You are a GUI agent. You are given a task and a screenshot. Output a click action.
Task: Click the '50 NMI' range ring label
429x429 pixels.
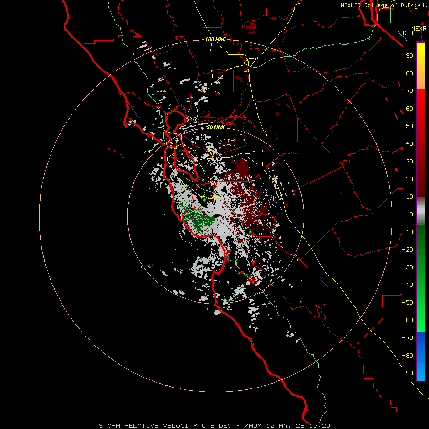(215, 127)
